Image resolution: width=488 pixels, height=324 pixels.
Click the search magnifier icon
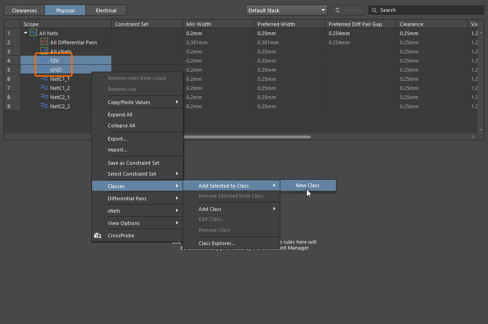(374, 10)
